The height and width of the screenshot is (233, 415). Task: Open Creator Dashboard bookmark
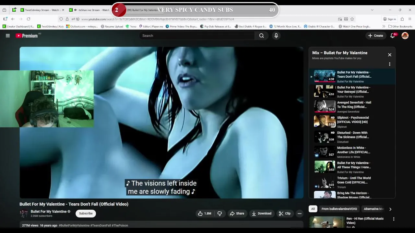click(18, 27)
